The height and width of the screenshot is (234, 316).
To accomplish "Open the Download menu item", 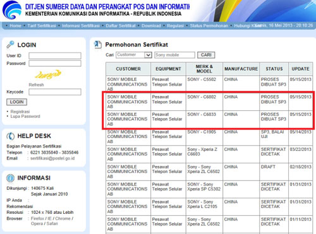I will click(151, 26).
